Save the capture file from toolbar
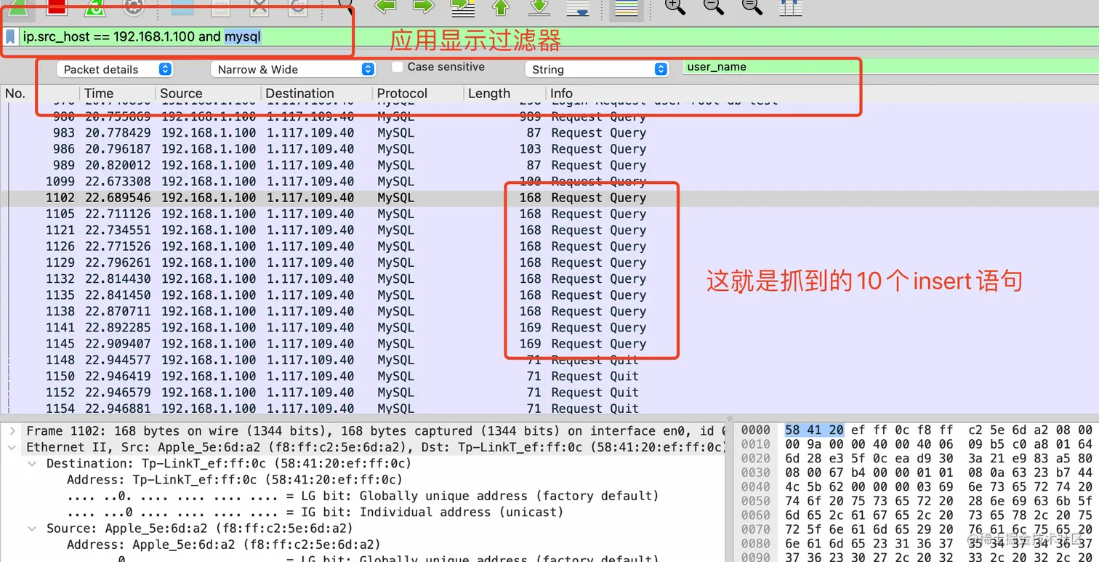 coord(220,7)
